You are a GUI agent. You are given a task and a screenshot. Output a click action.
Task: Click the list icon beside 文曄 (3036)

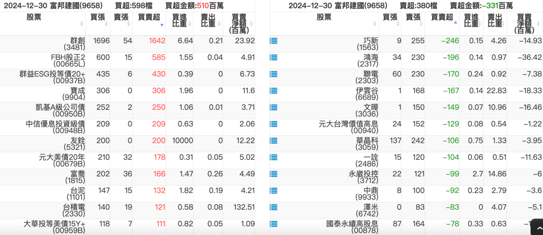[x=273, y=107]
